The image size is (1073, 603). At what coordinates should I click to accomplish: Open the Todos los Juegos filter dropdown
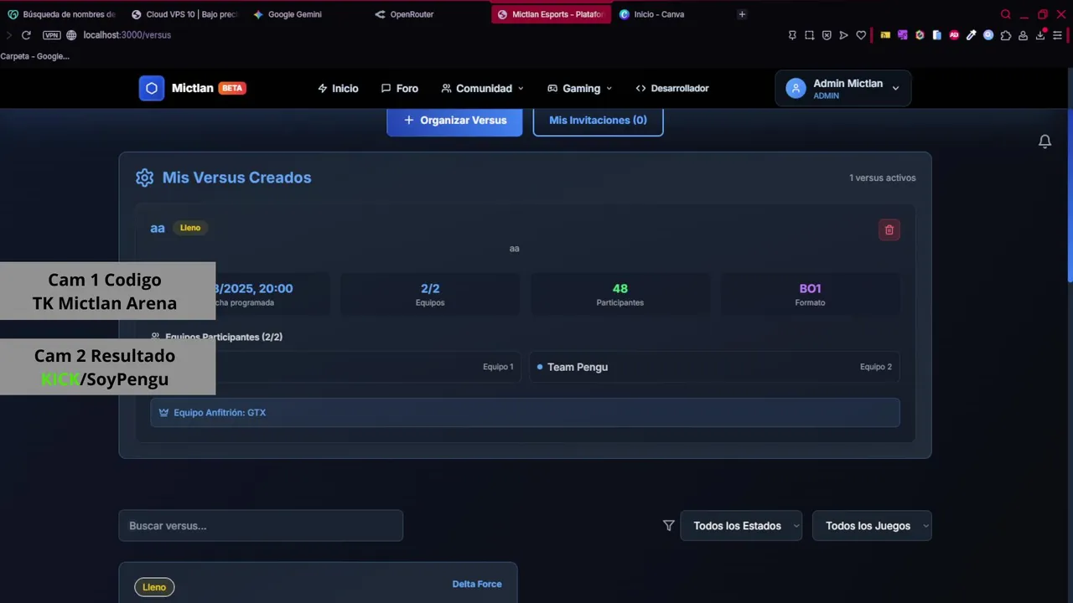pyautogui.click(x=872, y=526)
